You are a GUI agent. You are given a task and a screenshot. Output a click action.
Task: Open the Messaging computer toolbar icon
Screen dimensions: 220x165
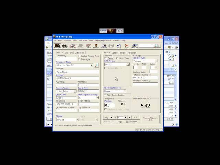tap(104, 46)
